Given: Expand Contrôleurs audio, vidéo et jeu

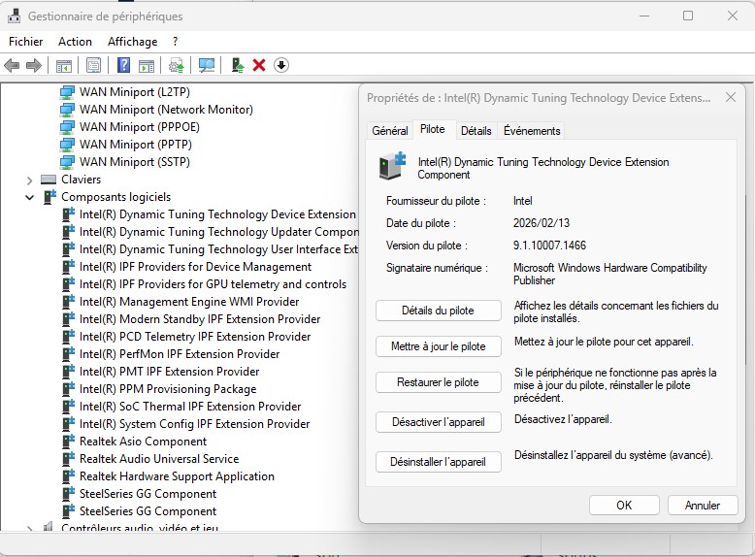Looking at the screenshot, I should [x=30, y=529].
